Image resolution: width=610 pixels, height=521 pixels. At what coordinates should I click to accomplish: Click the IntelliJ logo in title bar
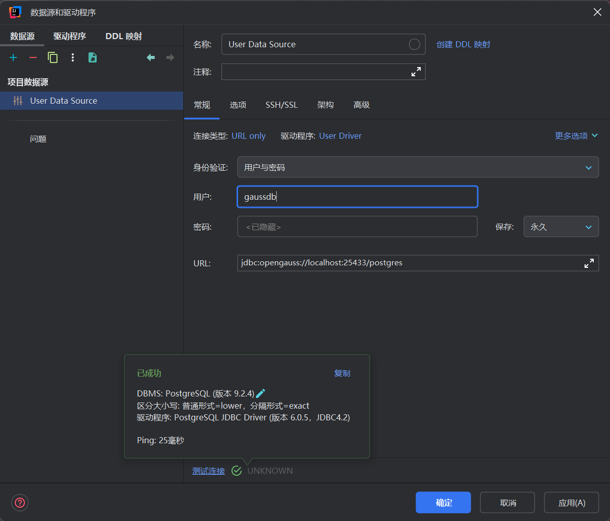(15, 12)
